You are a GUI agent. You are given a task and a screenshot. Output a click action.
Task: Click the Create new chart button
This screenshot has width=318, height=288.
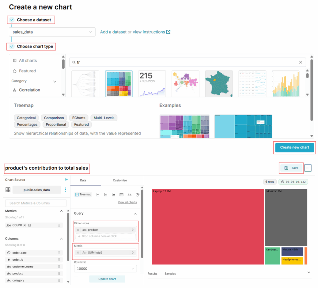[x=294, y=147]
